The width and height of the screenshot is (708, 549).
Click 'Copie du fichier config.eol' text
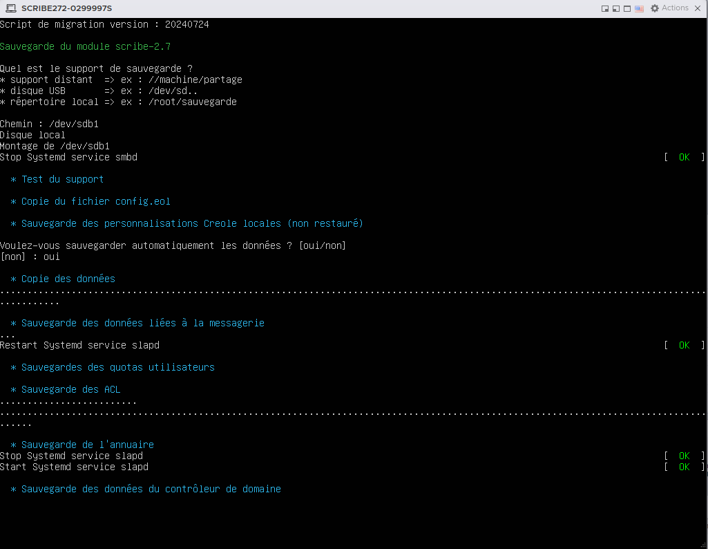tap(95, 201)
